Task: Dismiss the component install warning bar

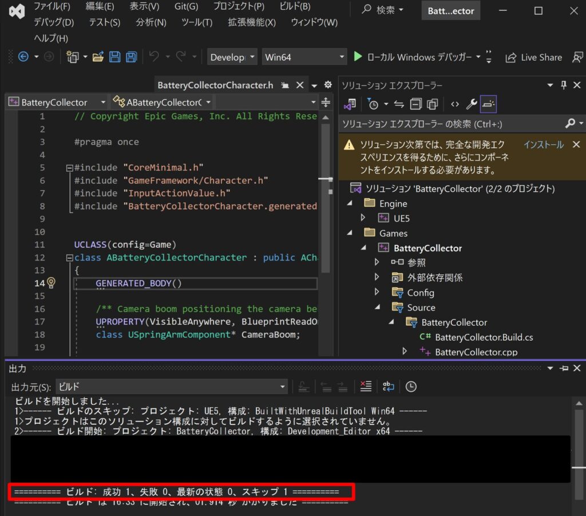Action: coord(576,144)
